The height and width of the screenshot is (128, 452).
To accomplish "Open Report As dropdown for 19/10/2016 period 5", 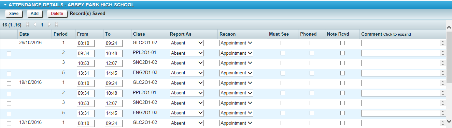I will [187, 113].
